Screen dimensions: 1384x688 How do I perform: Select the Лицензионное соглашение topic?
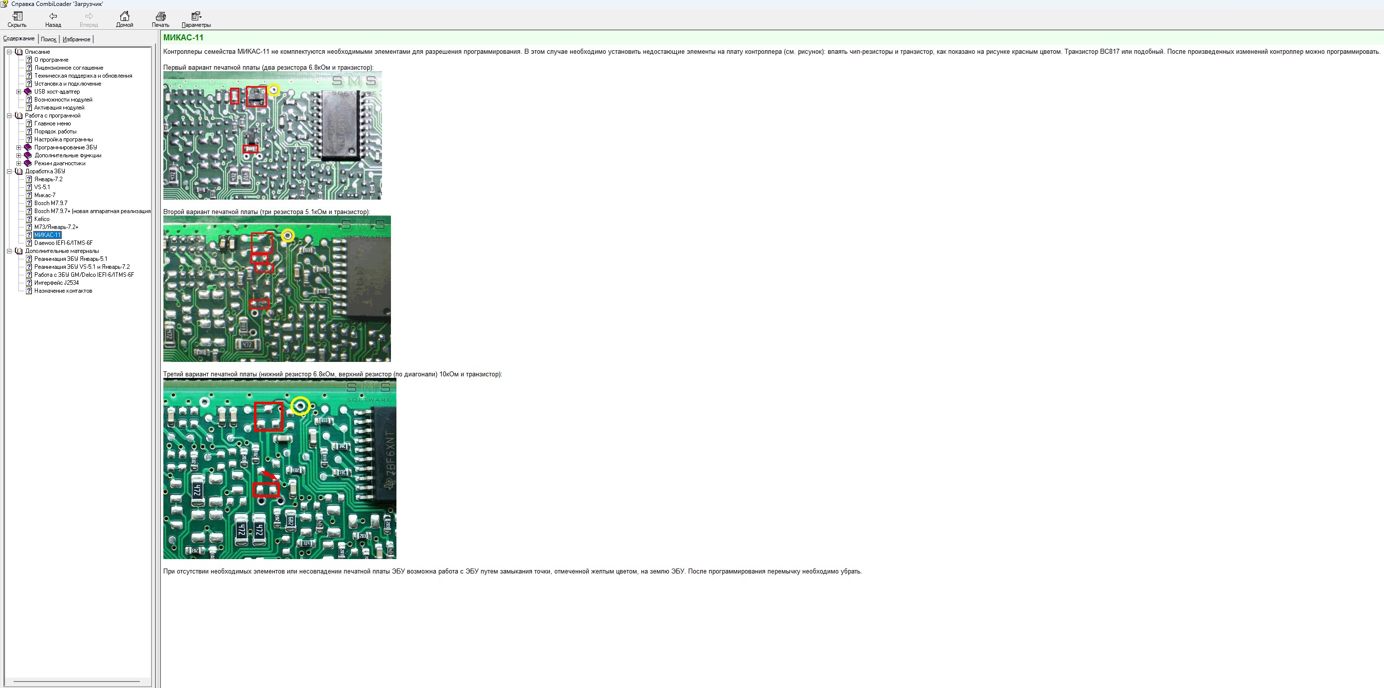pos(69,68)
